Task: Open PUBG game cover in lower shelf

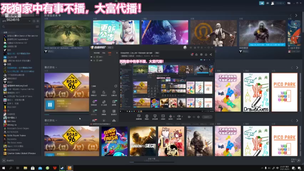Action: [x=199, y=141]
